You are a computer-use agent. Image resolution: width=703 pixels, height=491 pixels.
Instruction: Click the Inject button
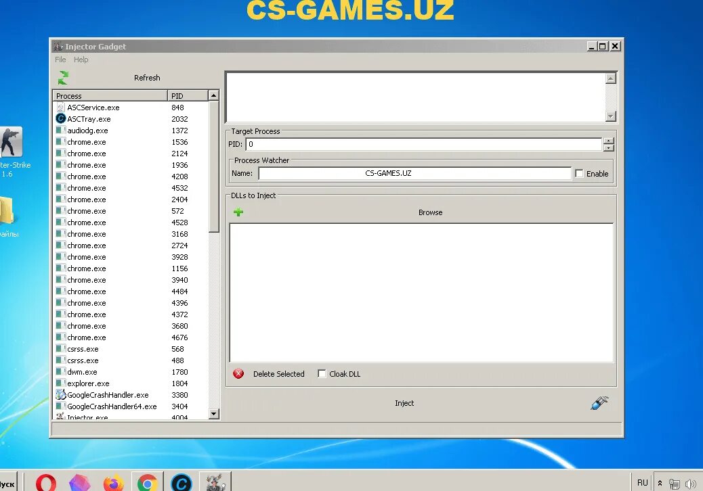pyautogui.click(x=404, y=403)
